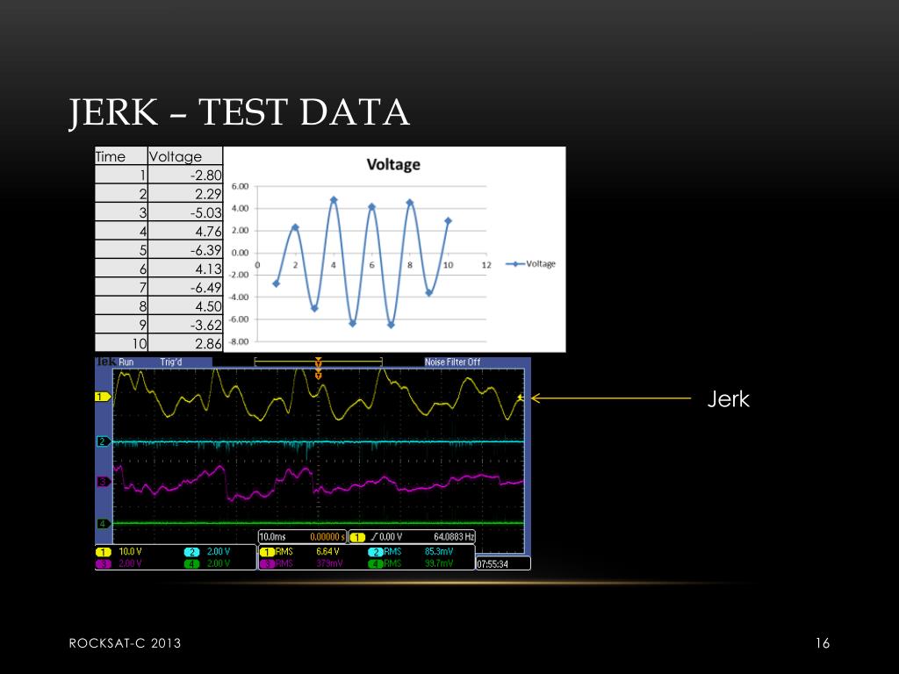The width and height of the screenshot is (899, 674).
Task: Click the 'Trig'd' indicator on the oscilloscope
Action: [x=171, y=362]
